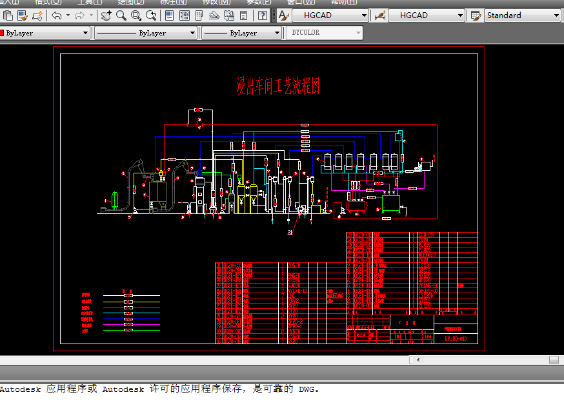Open the Markup Set Manager icon
Image resolution: width=564 pixels, height=408 pixels.
[x=229, y=15]
